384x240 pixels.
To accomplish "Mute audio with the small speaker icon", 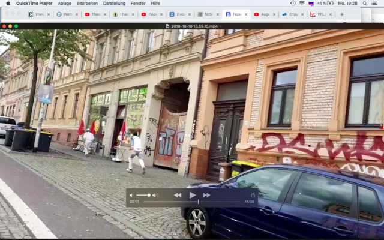I will [x=131, y=195].
